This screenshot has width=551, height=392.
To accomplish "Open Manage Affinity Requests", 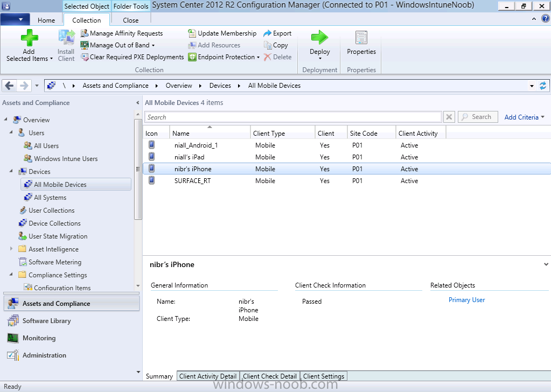I will [x=122, y=33].
